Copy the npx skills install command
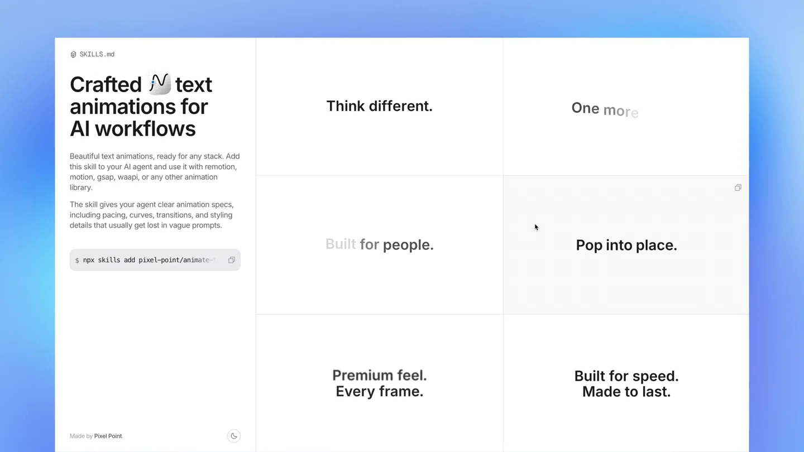 [x=232, y=260]
